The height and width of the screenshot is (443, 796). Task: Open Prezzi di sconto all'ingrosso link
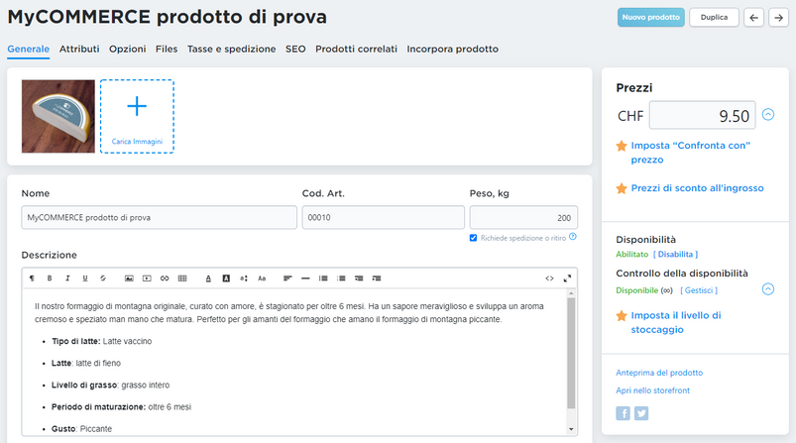(x=697, y=188)
